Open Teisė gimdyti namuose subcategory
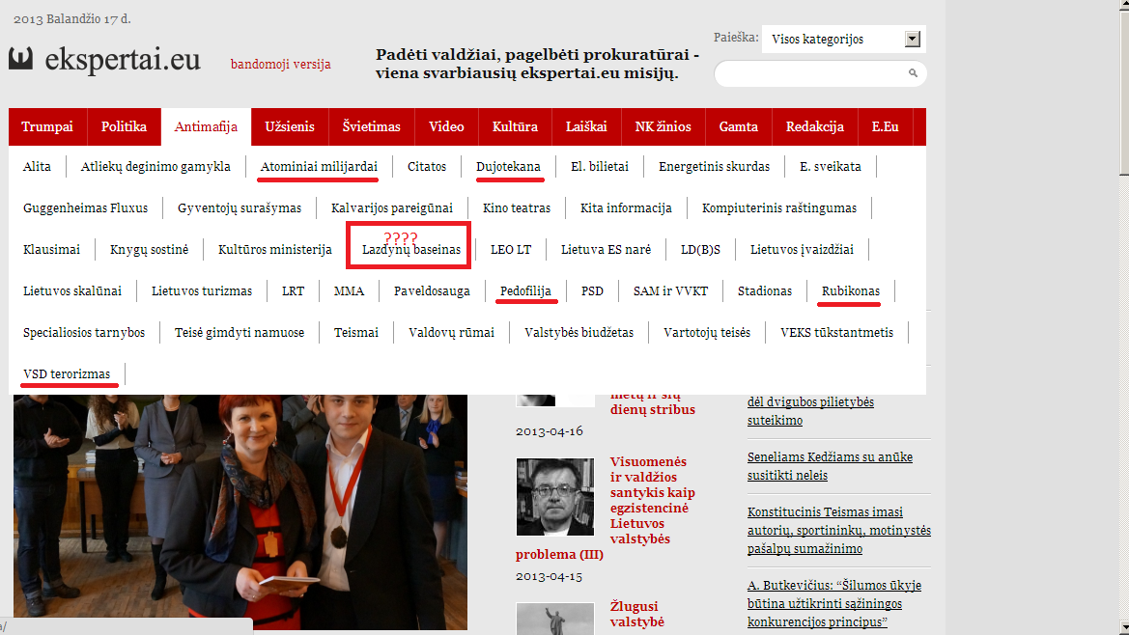The width and height of the screenshot is (1129, 635). coord(240,333)
